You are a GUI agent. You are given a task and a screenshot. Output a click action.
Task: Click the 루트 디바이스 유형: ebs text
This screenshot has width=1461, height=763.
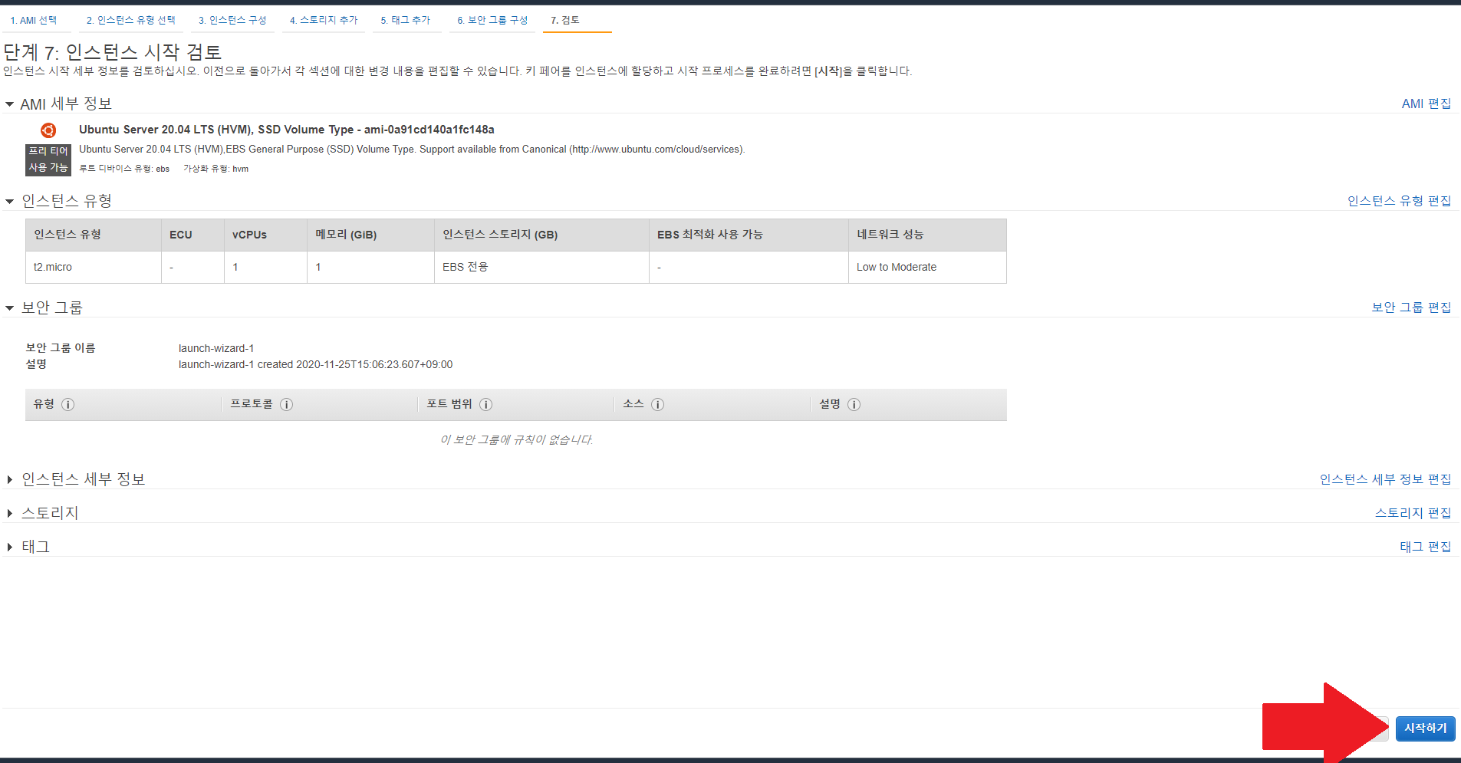pos(124,169)
